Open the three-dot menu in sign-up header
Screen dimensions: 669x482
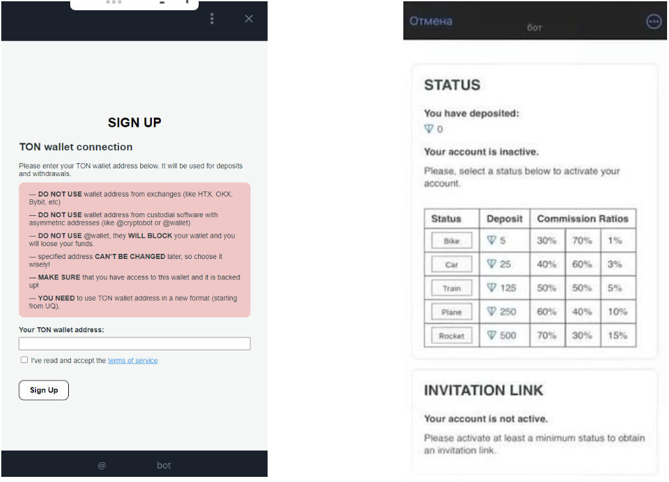pyautogui.click(x=212, y=19)
